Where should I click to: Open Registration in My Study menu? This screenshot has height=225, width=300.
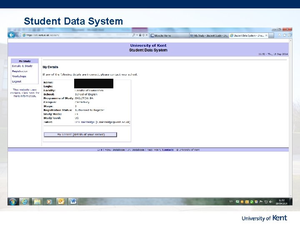[20, 71]
